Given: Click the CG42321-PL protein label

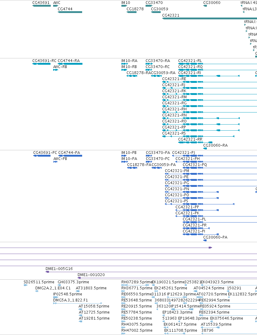Looking at the screenshot, I should coord(194,219).
